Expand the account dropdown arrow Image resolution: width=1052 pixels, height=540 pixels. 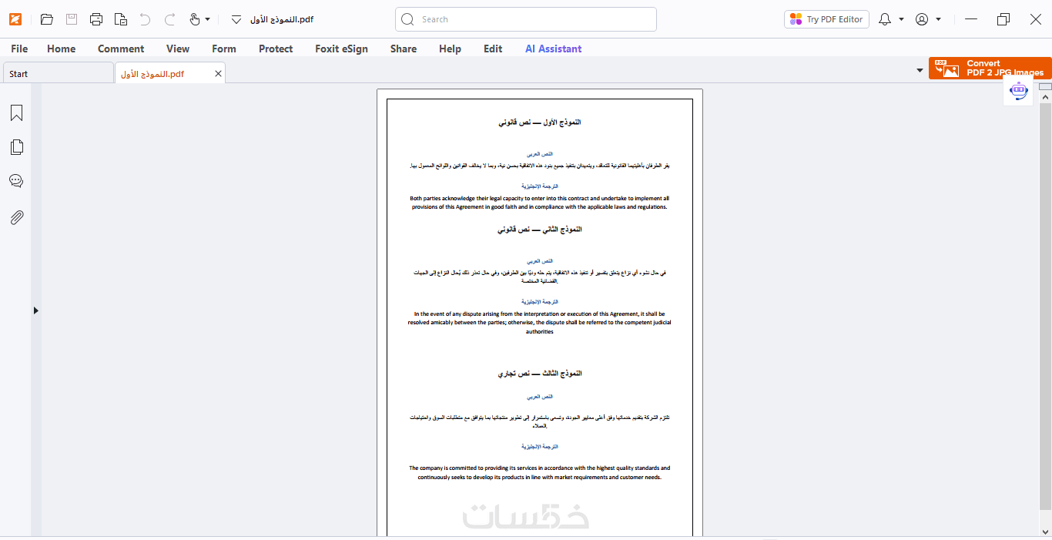(x=938, y=19)
